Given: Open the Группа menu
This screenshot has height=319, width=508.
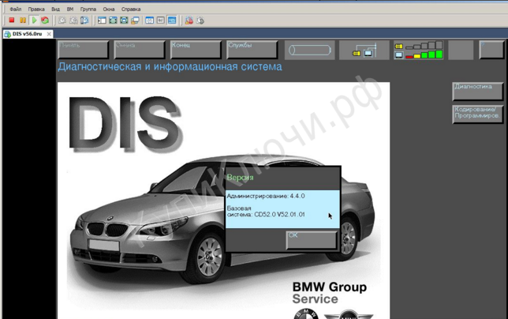Looking at the screenshot, I should pyautogui.click(x=88, y=9).
